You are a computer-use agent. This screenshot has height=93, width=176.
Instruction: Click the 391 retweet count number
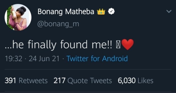10,81
